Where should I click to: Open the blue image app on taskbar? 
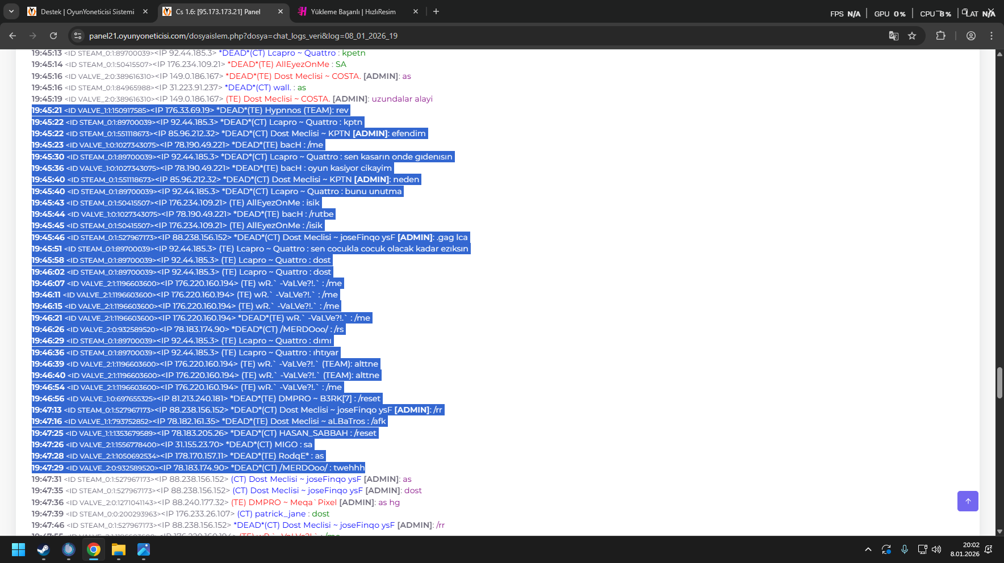pyautogui.click(x=144, y=549)
